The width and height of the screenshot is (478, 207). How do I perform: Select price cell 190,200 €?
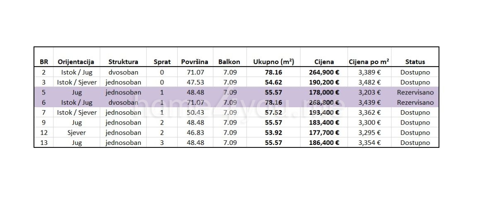[324, 82]
